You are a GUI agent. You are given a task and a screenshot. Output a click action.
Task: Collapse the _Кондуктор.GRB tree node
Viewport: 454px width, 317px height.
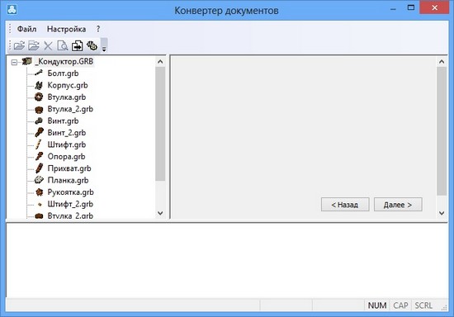pos(14,62)
